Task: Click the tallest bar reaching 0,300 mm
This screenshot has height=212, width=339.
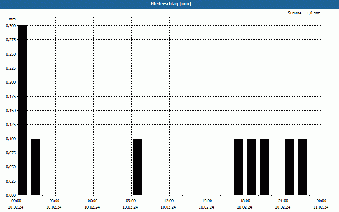Action: 23,110
